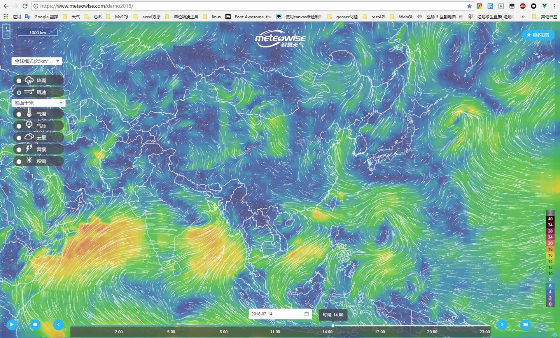This screenshot has height=338, width=560.
Task: Jump to the last time frame
Action: 525,324
